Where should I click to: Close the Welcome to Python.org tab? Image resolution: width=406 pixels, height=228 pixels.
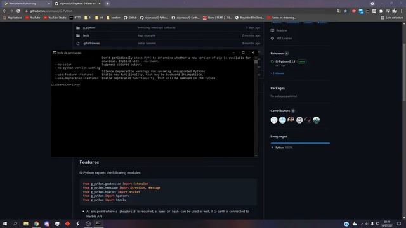pyautogui.click(x=49, y=4)
